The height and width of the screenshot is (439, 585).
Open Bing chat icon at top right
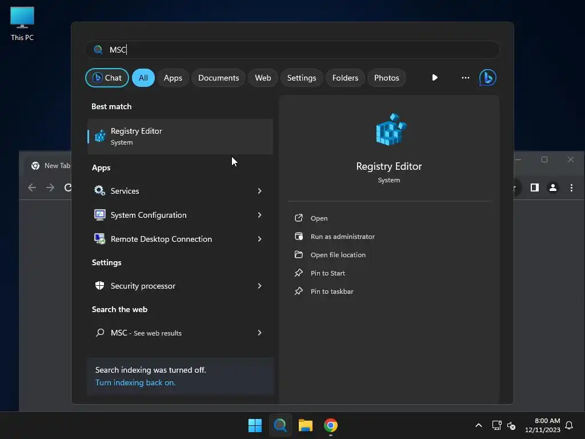point(488,78)
